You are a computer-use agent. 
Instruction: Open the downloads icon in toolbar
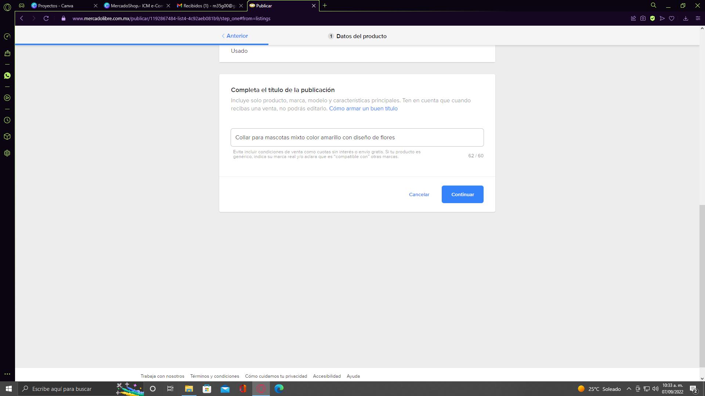[x=686, y=18]
